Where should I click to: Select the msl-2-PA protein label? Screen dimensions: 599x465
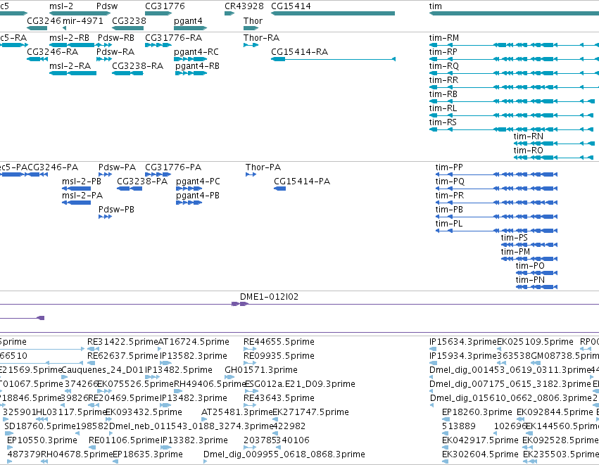82,196
